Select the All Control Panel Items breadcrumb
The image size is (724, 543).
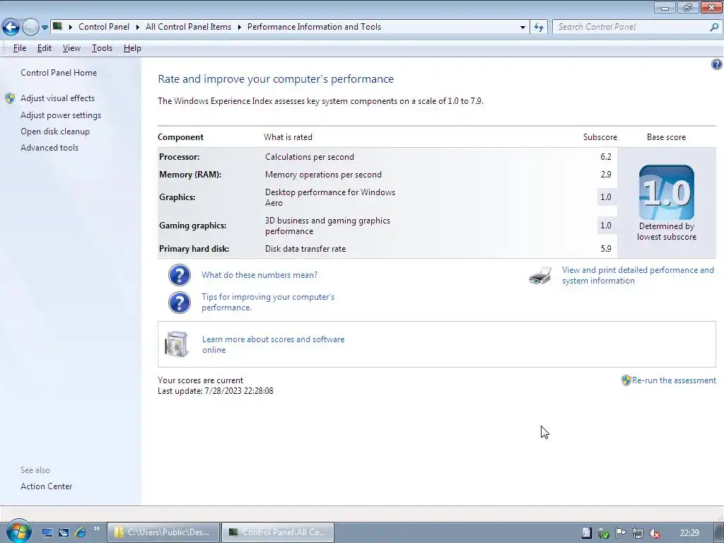(188, 27)
